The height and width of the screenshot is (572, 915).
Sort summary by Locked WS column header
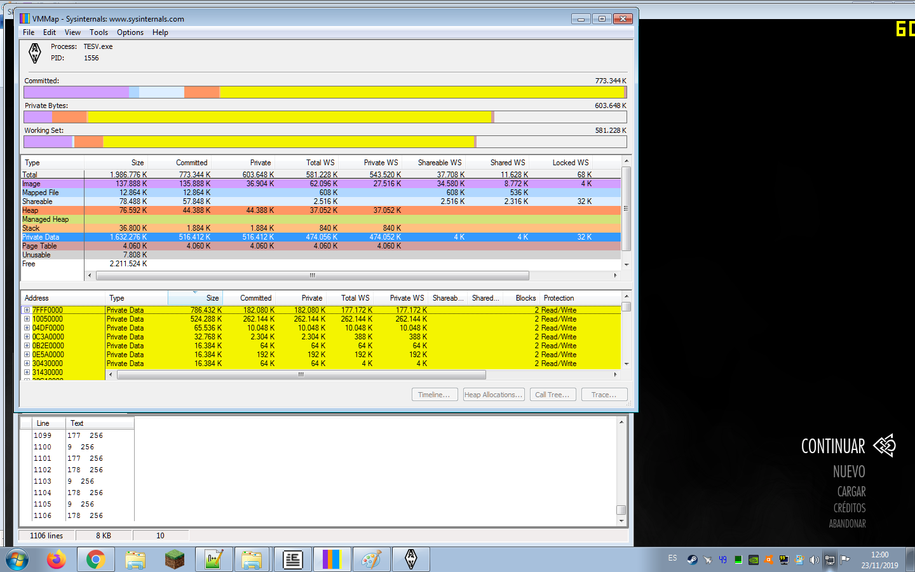click(562, 163)
